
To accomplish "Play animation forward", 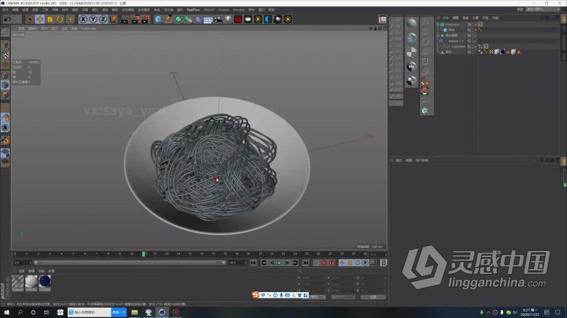I will click(279, 263).
